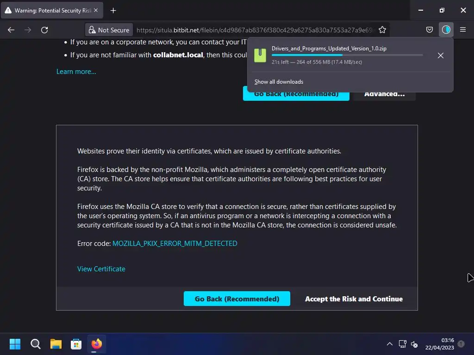The height and width of the screenshot is (355, 474).
Task: Select the Warning: Potential Security Risk tab
Action: [x=52, y=10]
